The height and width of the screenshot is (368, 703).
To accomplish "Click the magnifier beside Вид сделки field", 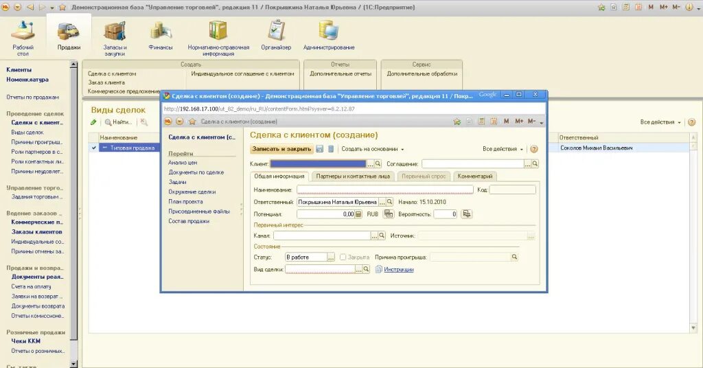I will [x=367, y=269].
